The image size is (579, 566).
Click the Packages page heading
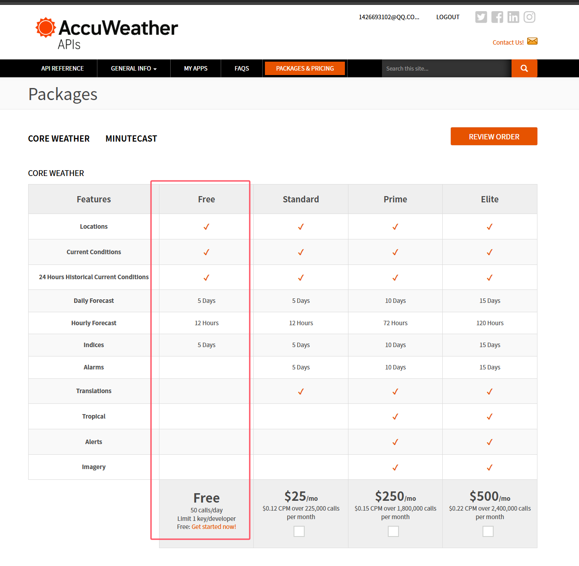click(x=63, y=94)
